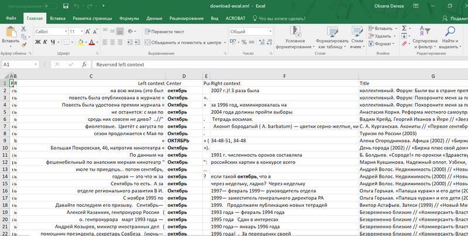The height and width of the screenshot is (236, 468).
Task: Apply the red font color A
Action: click(92, 42)
